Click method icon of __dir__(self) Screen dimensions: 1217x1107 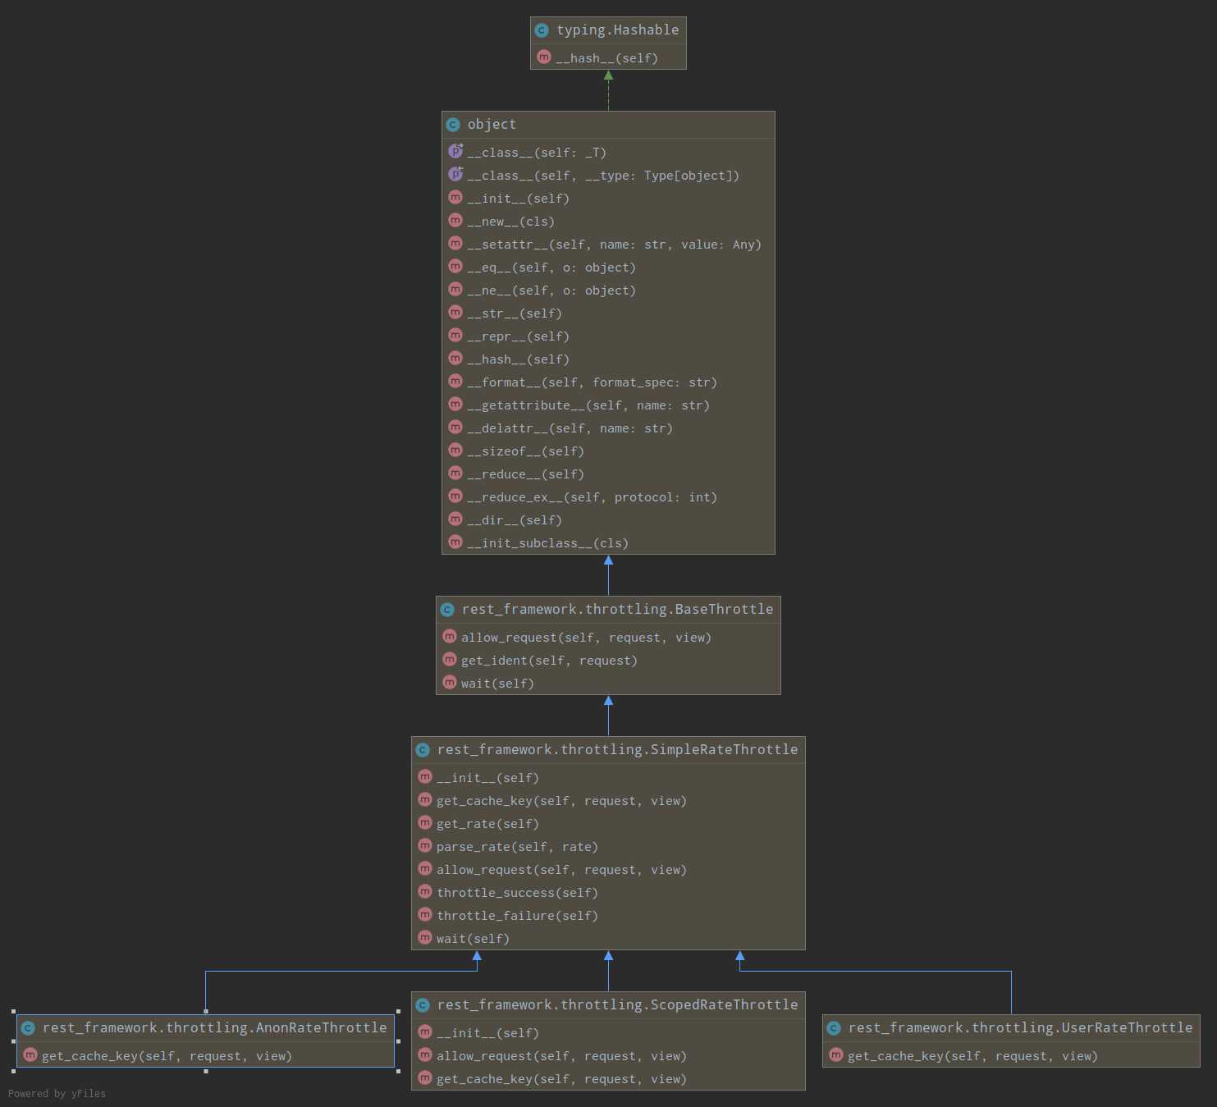point(455,519)
